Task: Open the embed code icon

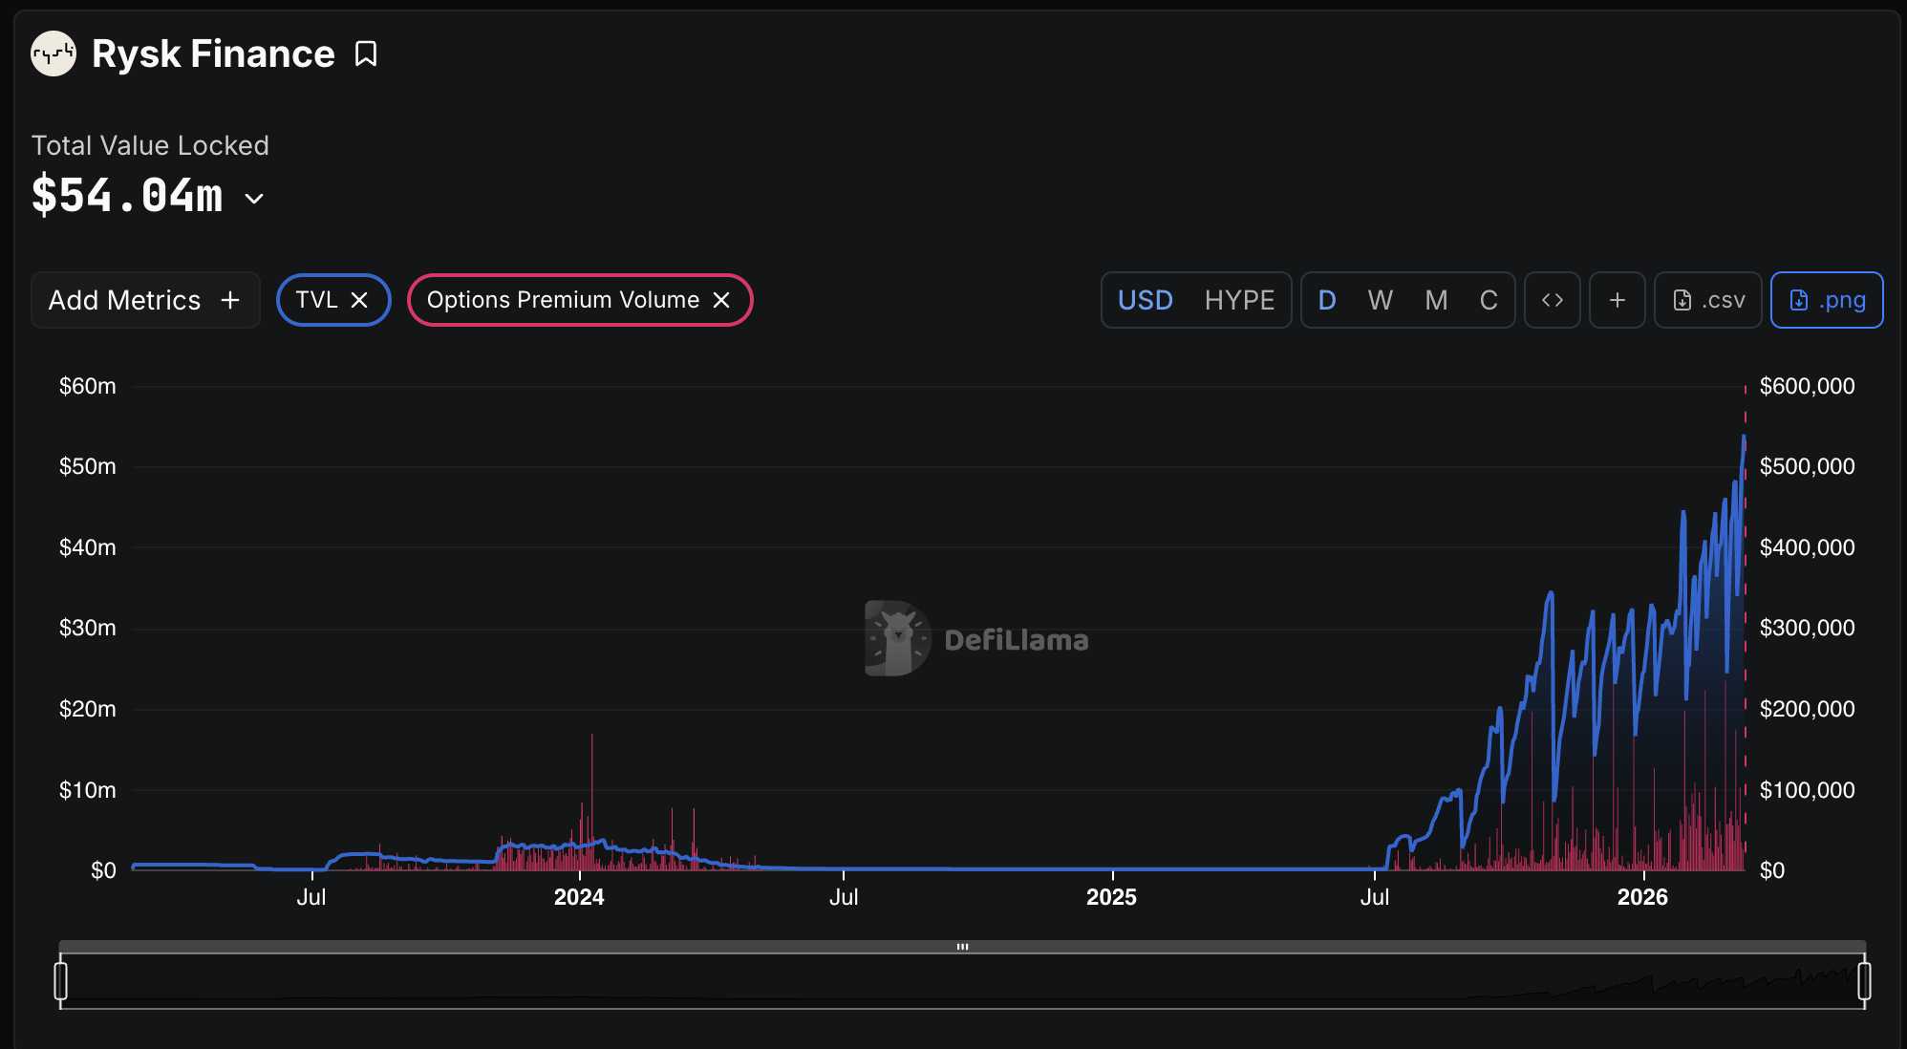Action: [x=1552, y=300]
